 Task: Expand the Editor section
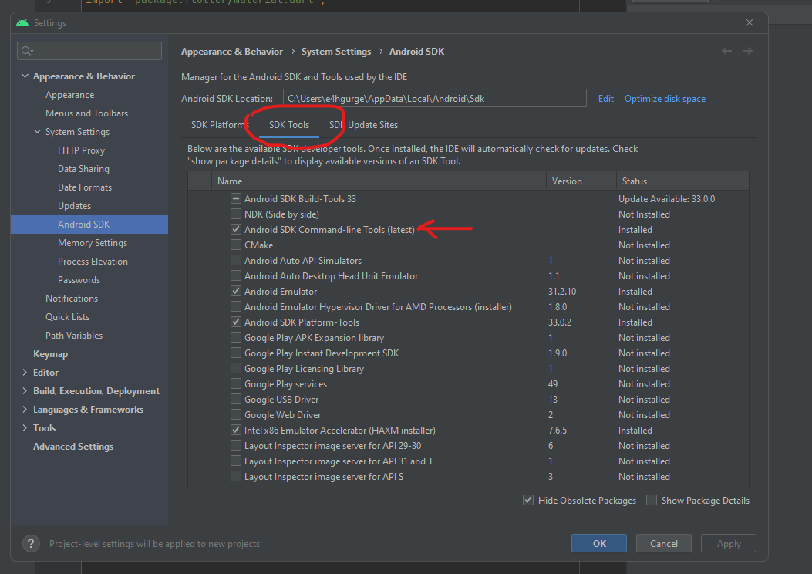click(25, 372)
